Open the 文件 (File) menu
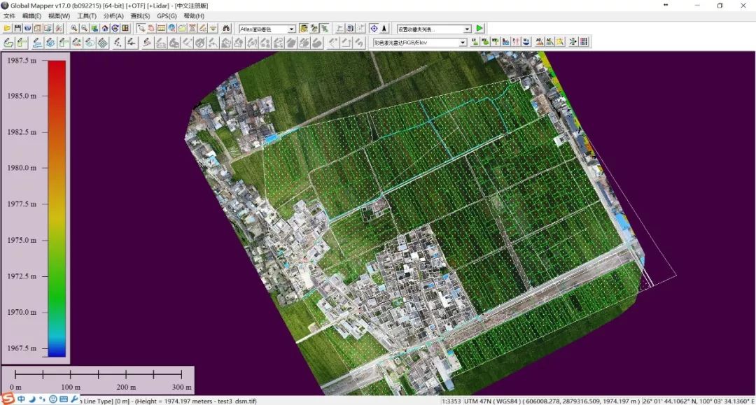756x405 pixels. [x=9, y=15]
